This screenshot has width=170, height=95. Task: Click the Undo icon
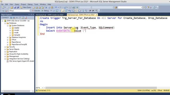pyautogui.click(x=56, y=7)
